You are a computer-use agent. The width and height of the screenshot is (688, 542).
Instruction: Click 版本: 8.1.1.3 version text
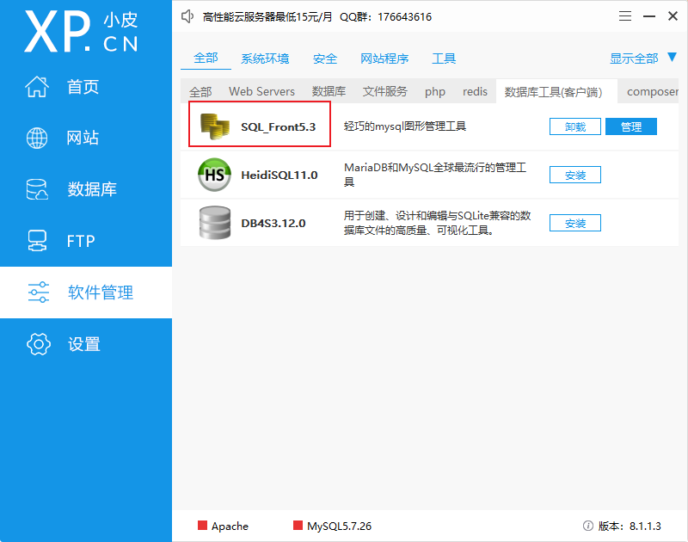[x=630, y=526]
